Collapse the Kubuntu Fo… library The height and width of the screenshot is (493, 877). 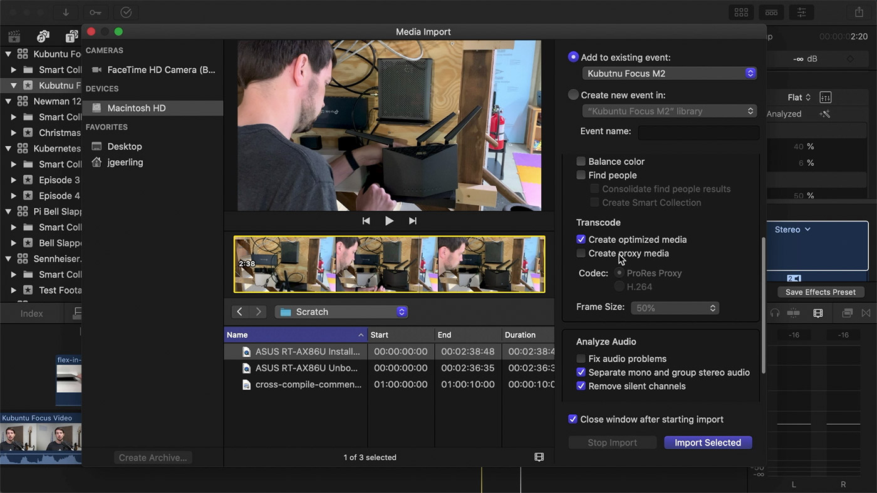click(8, 54)
